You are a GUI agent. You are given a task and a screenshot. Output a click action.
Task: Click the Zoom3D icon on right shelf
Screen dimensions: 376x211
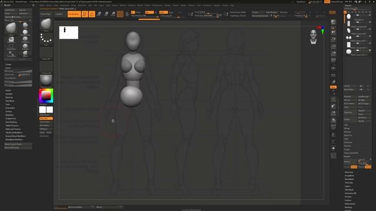[x=333, y=113]
